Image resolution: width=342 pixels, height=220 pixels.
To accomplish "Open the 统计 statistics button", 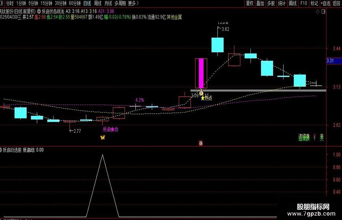I will (282, 3).
